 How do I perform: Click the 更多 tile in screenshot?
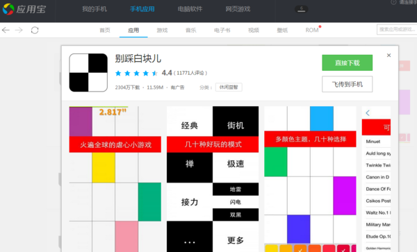pos(236,236)
